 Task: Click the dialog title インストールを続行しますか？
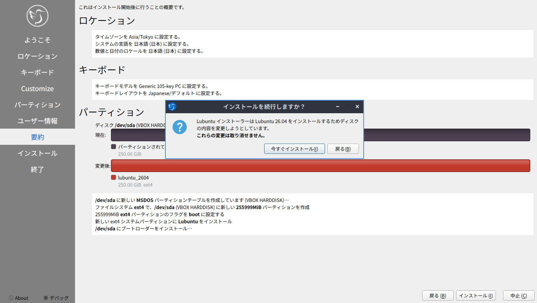click(264, 107)
